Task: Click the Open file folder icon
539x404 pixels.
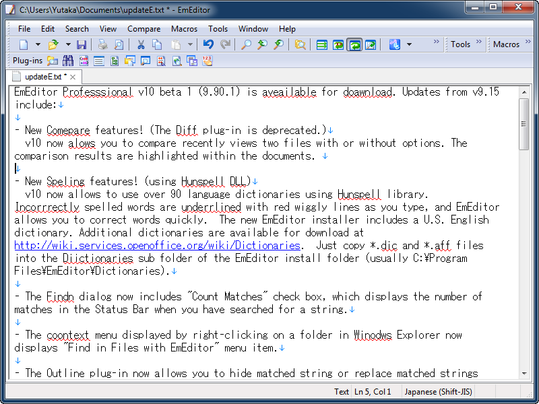Action: click(x=53, y=44)
